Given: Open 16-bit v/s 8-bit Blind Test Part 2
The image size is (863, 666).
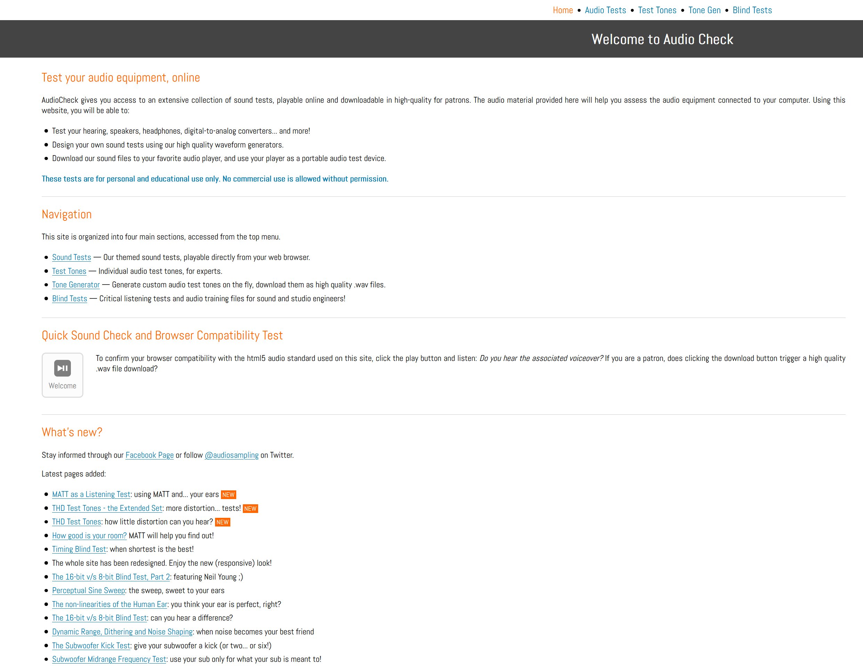Looking at the screenshot, I should [111, 577].
